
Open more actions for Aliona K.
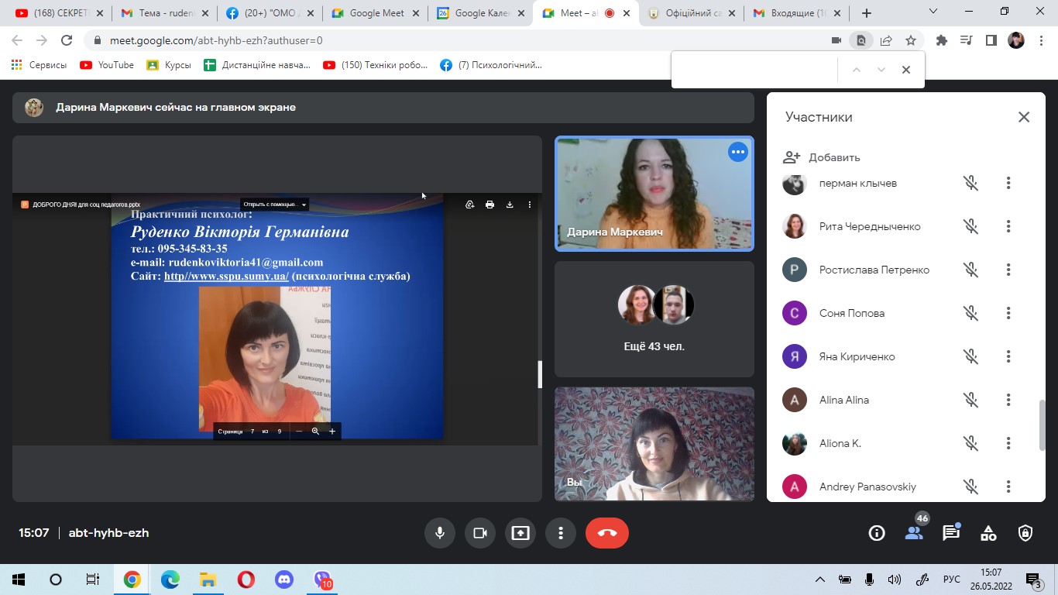tap(1008, 443)
